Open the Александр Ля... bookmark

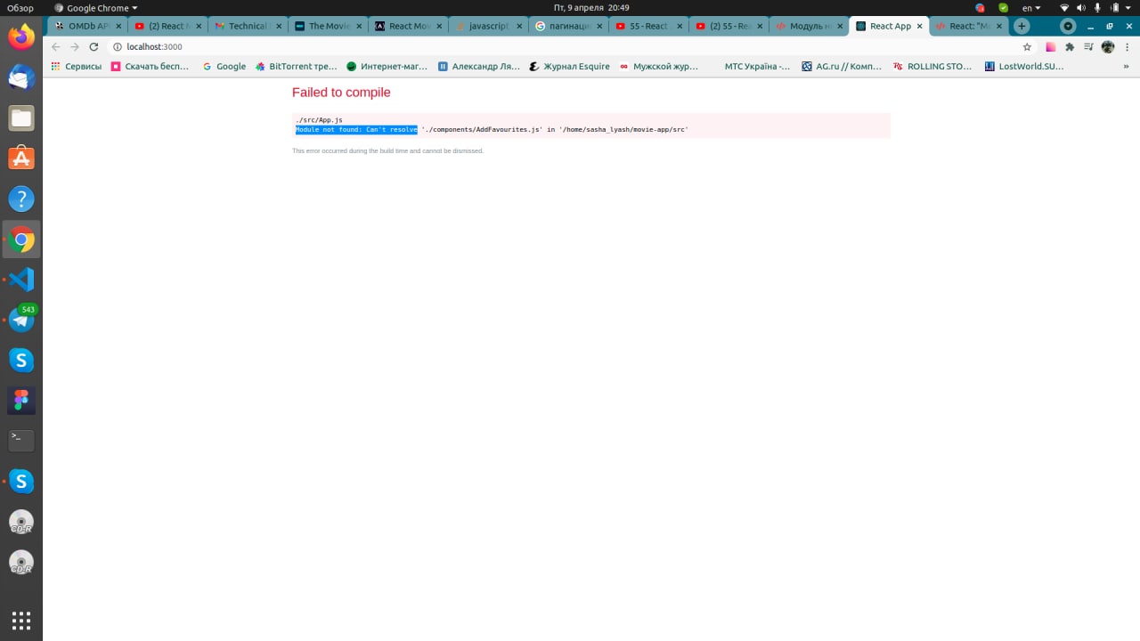click(x=478, y=66)
